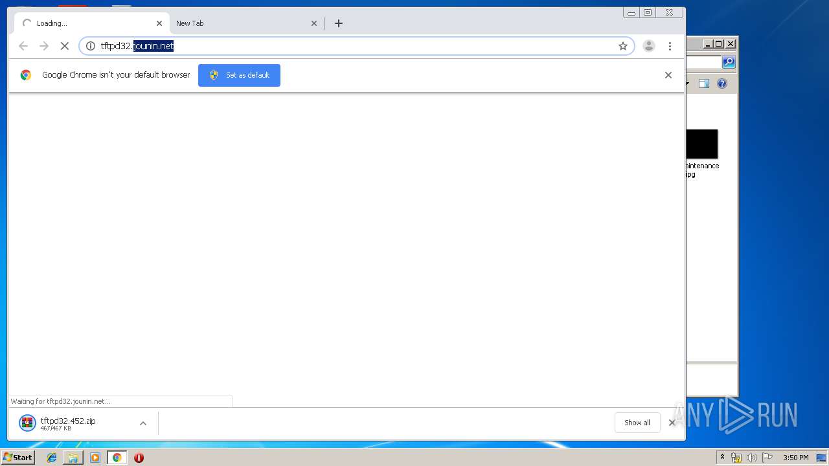Show hidden system tray icons arrow

click(x=722, y=458)
